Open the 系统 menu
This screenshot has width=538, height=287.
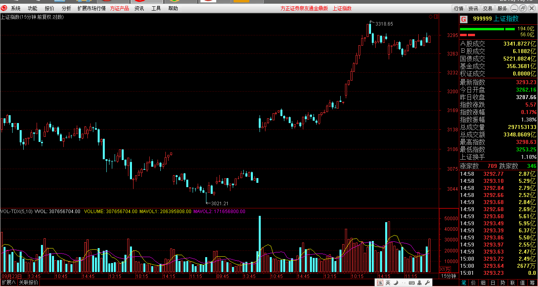(16, 8)
